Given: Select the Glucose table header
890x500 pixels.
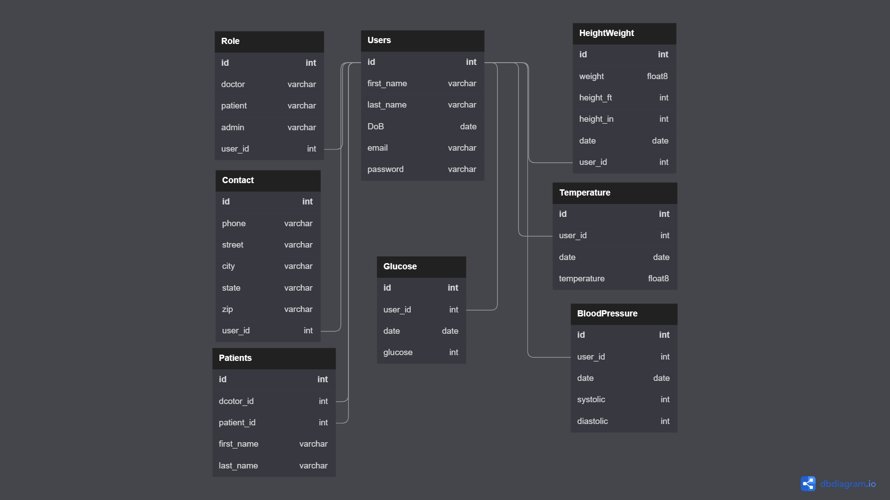Looking at the screenshot, I should click(421, 266).
